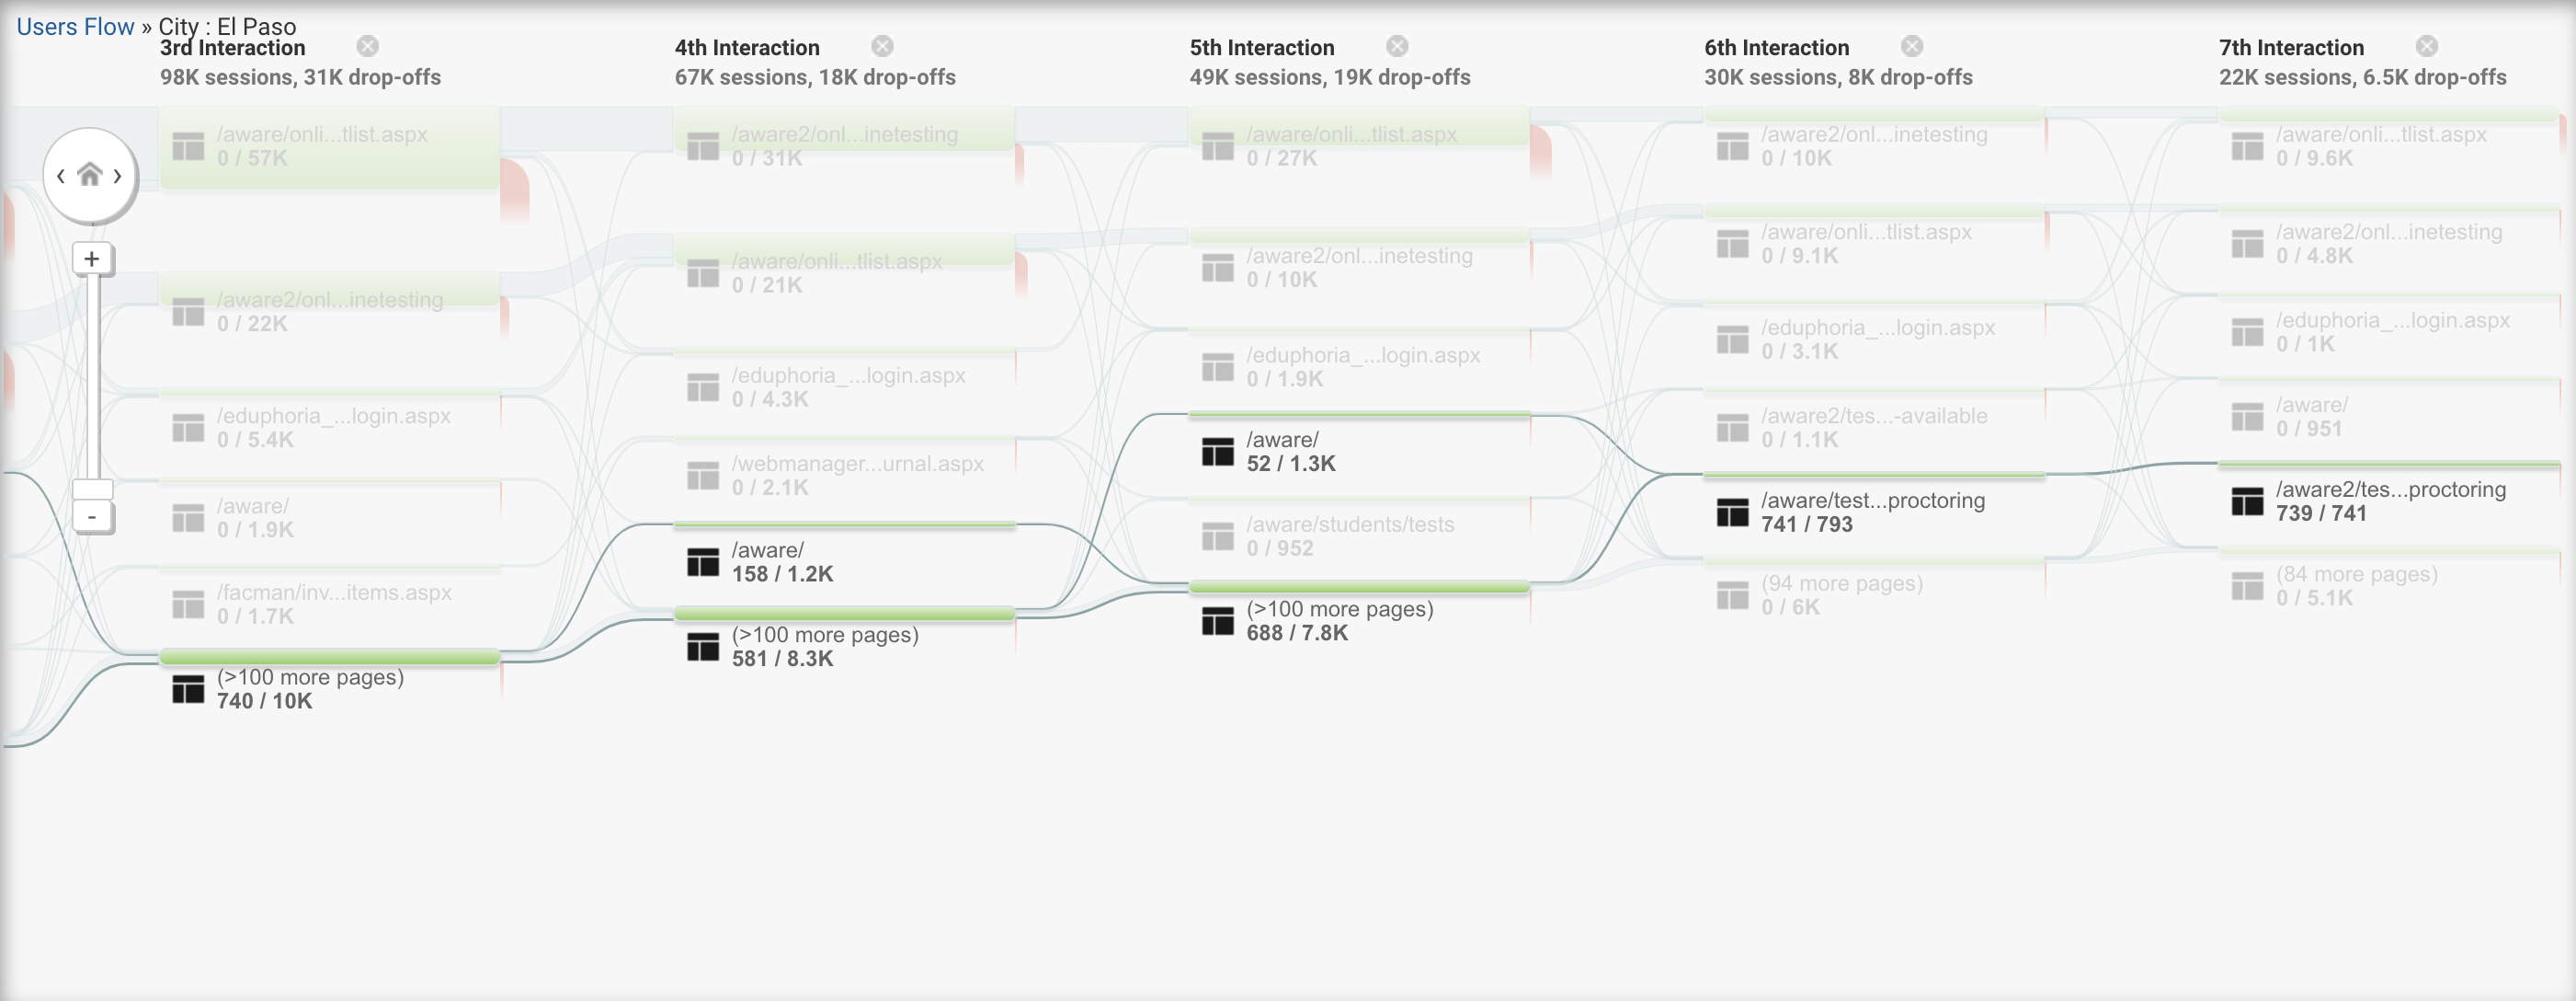Image resolution: width=2576 pixels, height=1001 pixels.
Task: Remove the 3rd Interaction column
Action: click(x=368, y=46)
